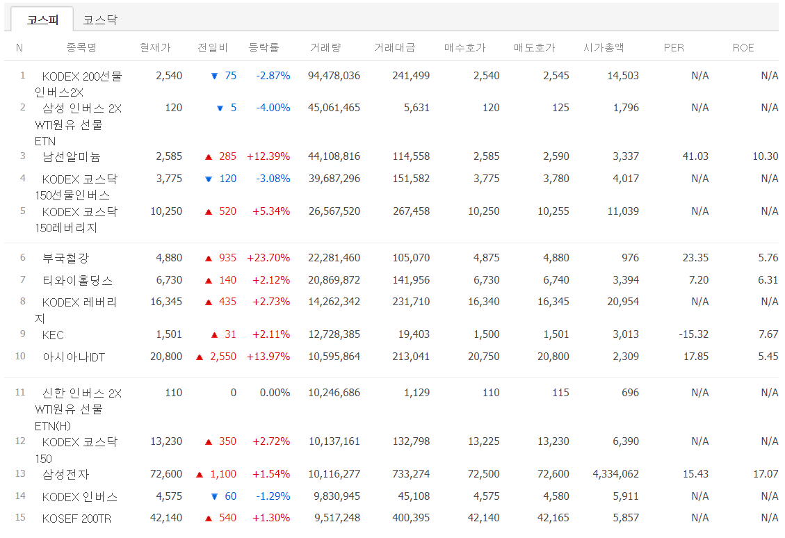Open the 남선알미늄 stock page
Screen dimensions: 785x538
pyautogui.click(x=72, y=156)
